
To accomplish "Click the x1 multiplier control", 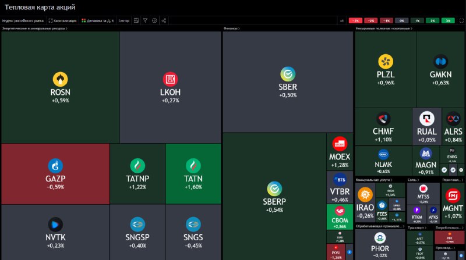I will tap(342, 21).
